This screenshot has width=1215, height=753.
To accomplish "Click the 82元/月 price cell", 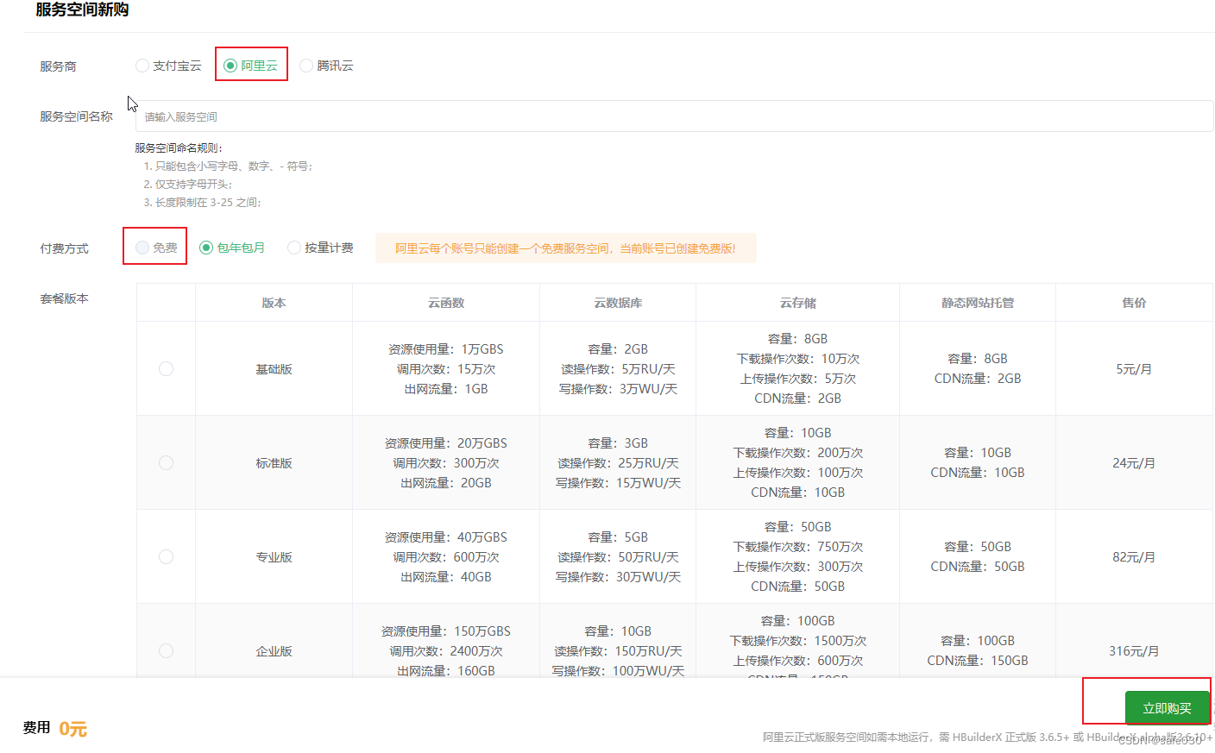I will click(x=1134, y=557).
